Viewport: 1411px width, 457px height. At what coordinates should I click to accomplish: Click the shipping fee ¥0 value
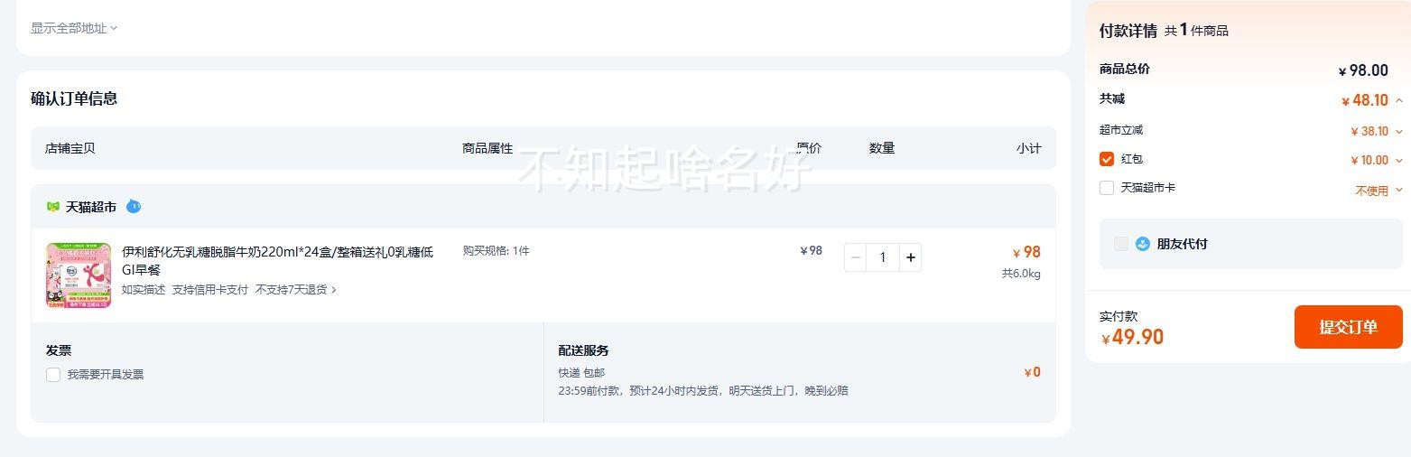click(x=1032, y=372)
